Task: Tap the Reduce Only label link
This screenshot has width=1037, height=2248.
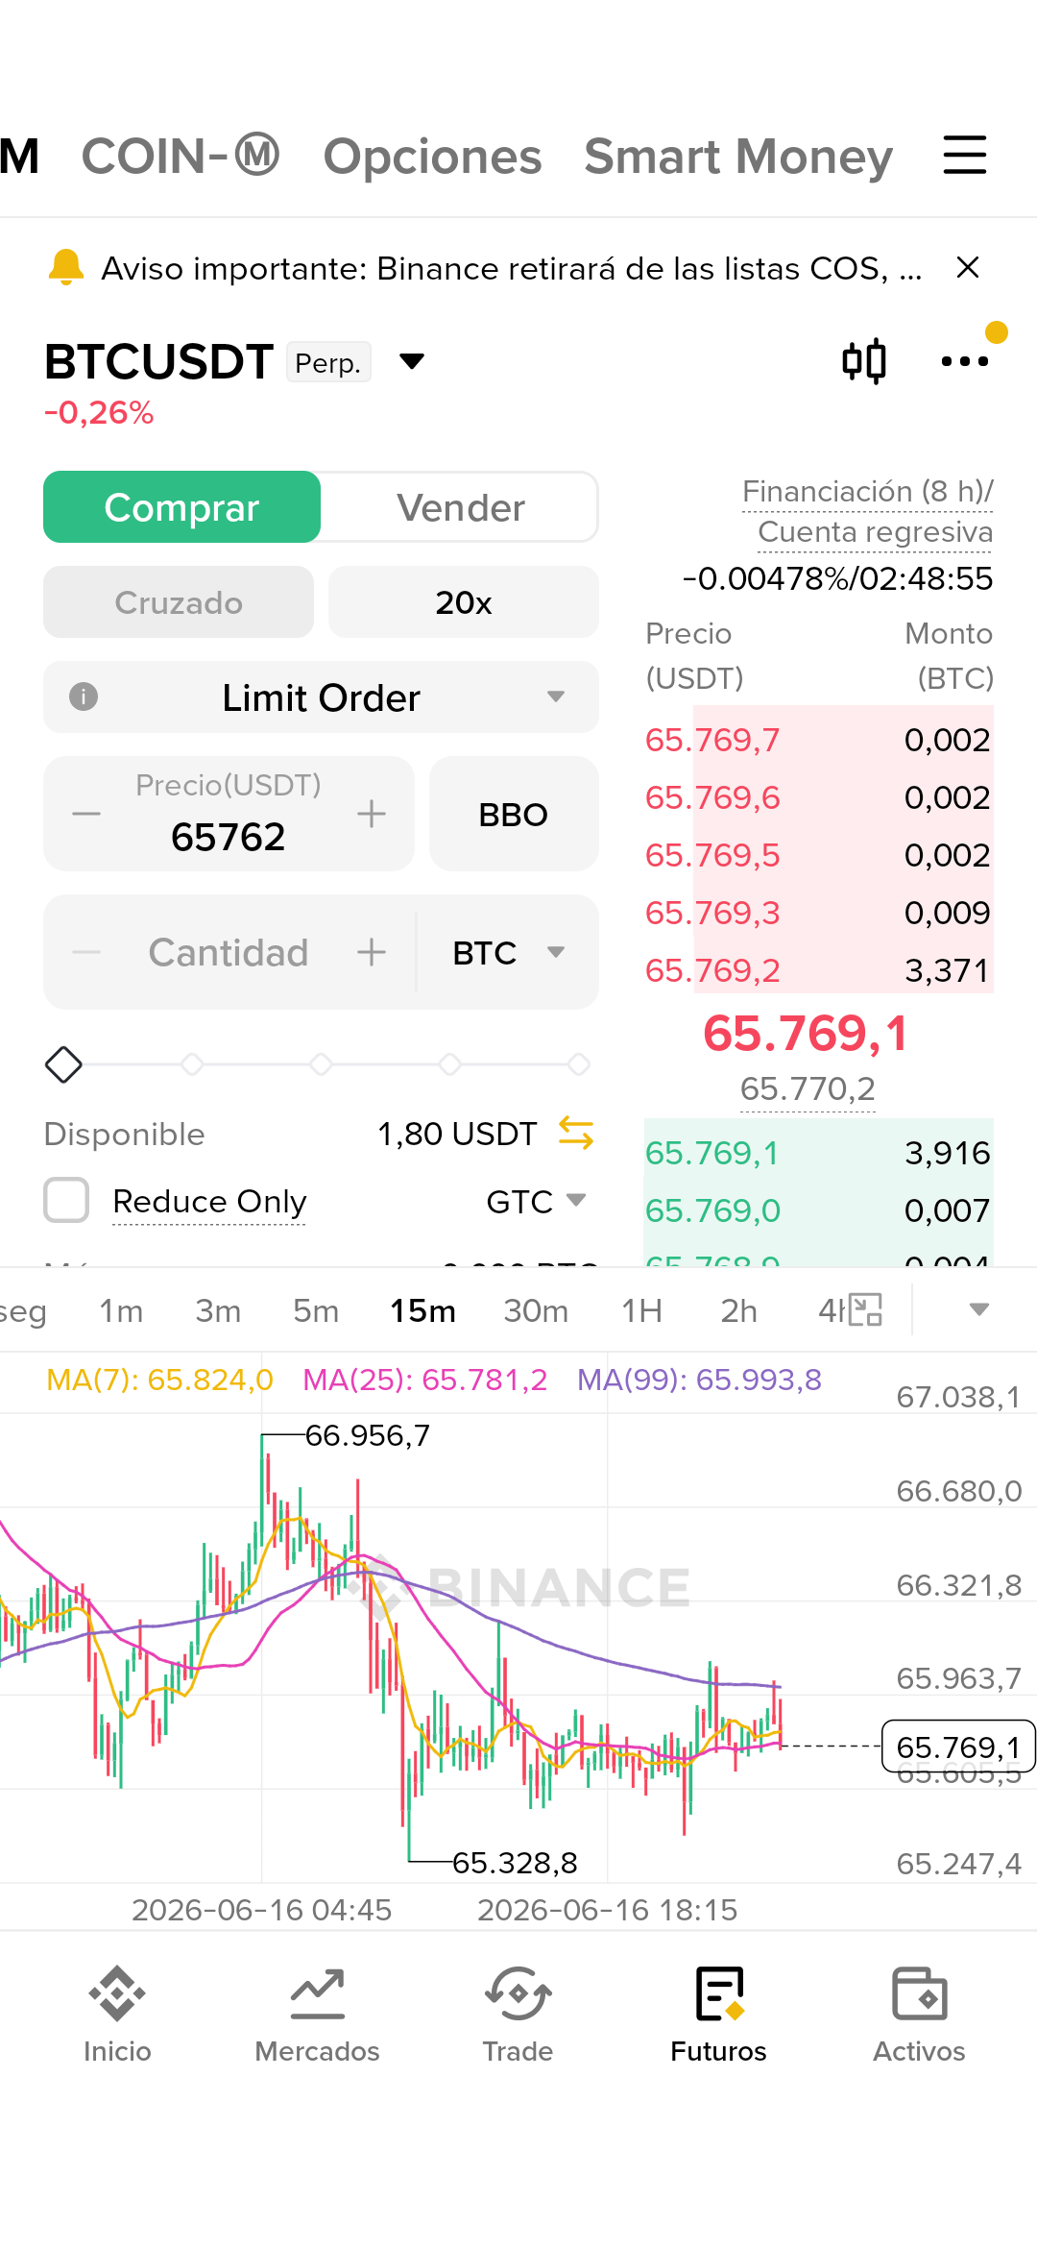Action: coord(209,1201)
